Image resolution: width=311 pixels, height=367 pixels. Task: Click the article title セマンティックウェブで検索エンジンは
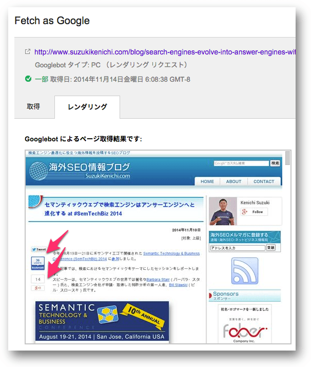click(120, 209)
